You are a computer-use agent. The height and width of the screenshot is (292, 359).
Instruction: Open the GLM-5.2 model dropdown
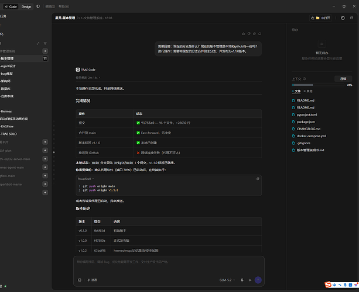click(227, 280)
